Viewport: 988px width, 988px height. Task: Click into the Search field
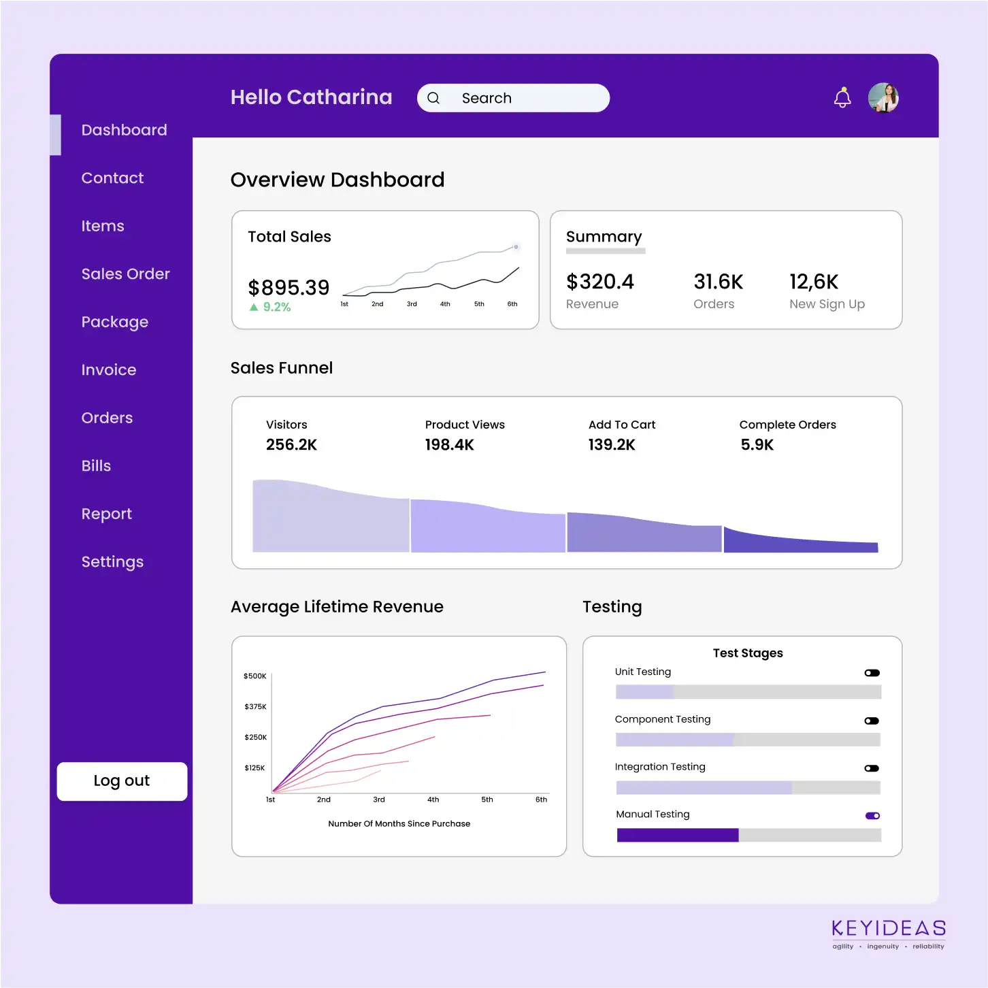coord(524,98)
